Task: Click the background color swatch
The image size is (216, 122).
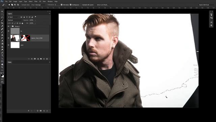Action: coord(3,76)
